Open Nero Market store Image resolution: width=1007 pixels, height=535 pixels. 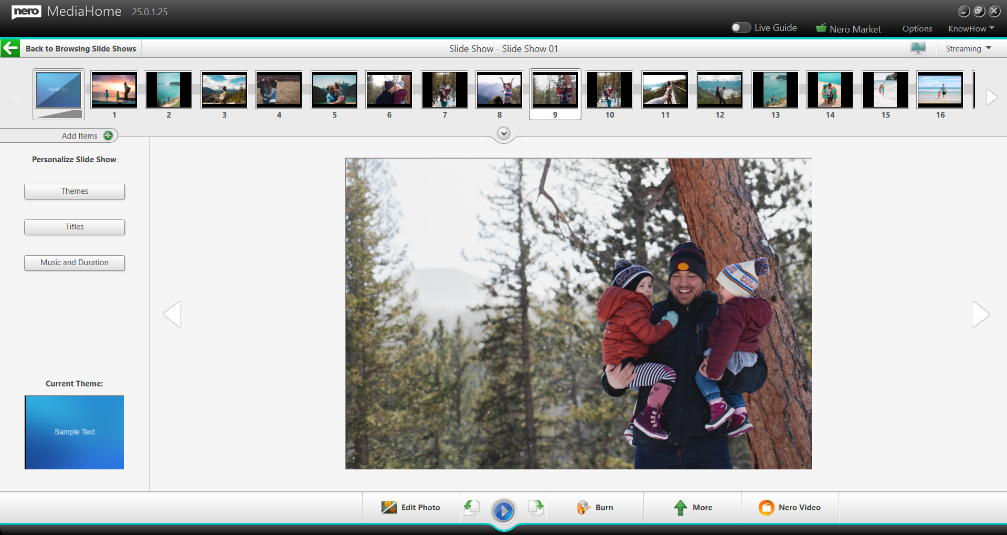(849, 29)
